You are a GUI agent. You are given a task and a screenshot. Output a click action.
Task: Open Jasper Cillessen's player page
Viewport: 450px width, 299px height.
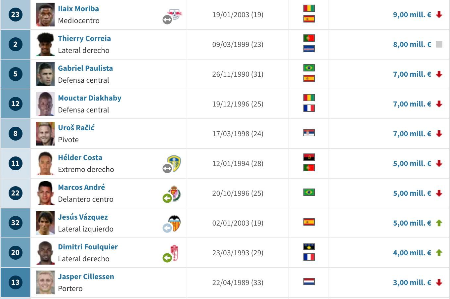(x=86, y=277)
